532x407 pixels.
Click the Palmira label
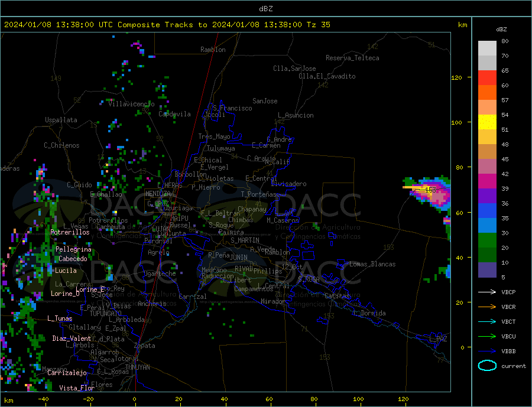231,232
